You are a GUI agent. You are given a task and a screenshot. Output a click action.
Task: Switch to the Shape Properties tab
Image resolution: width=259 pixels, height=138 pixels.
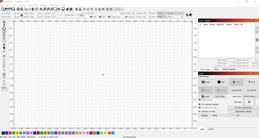click(229, 69)
